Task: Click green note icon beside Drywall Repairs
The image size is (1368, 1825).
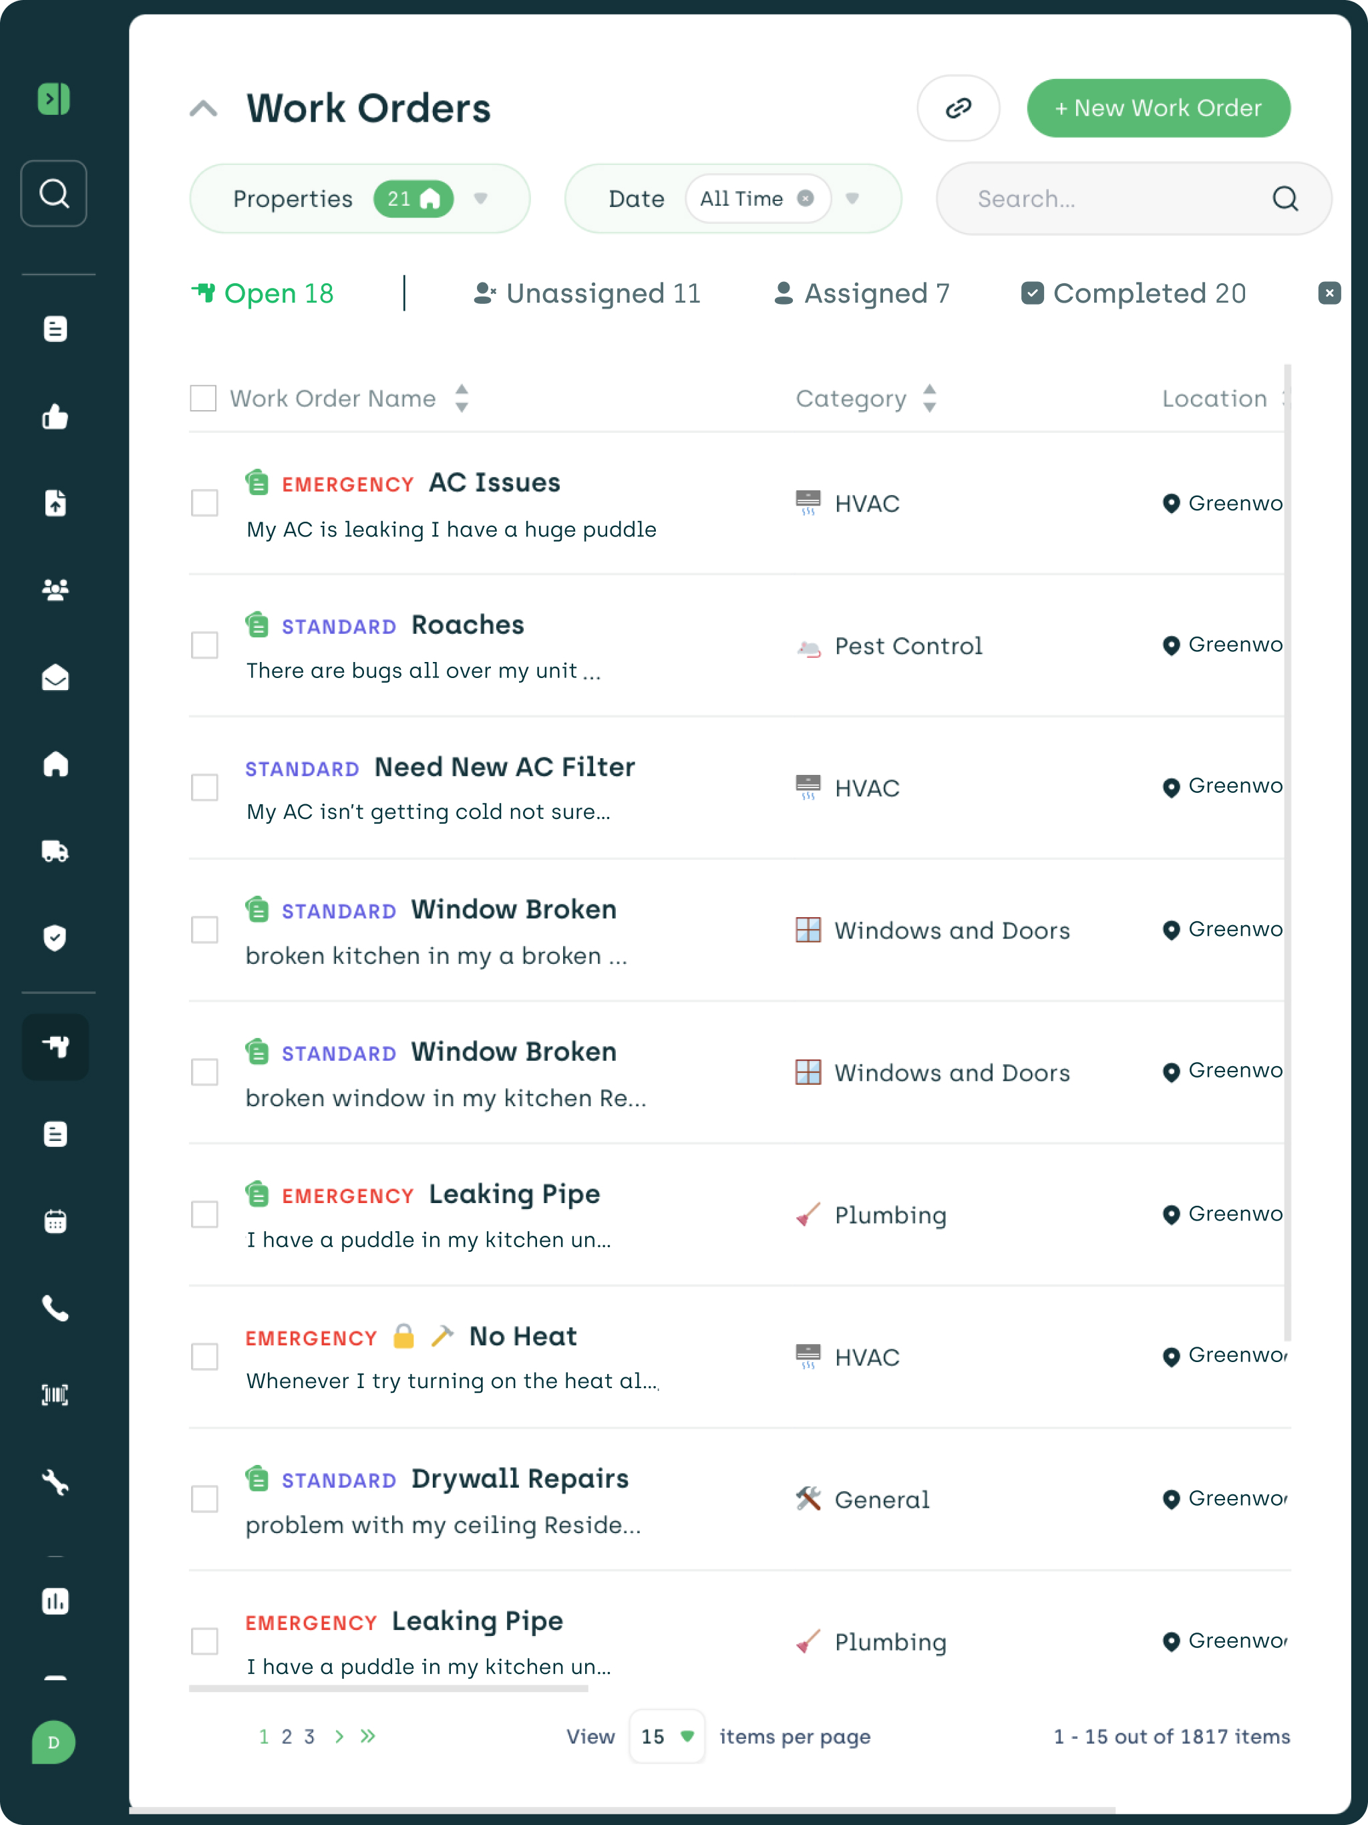Action: coord(257,1478)
